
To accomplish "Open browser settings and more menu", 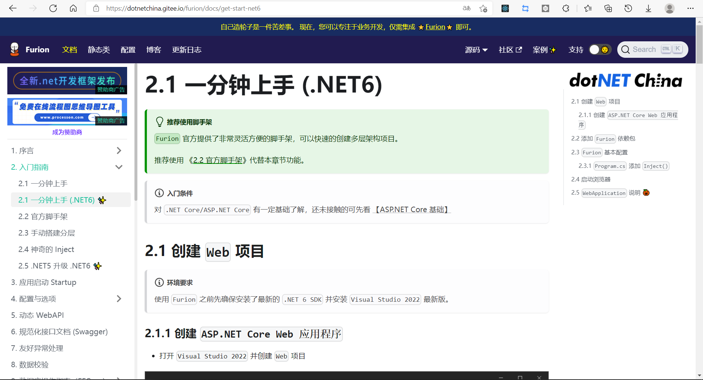I will [691, 8].
